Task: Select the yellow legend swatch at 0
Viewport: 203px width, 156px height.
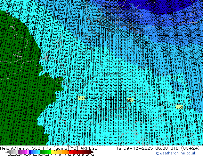Action: (52, 152)
